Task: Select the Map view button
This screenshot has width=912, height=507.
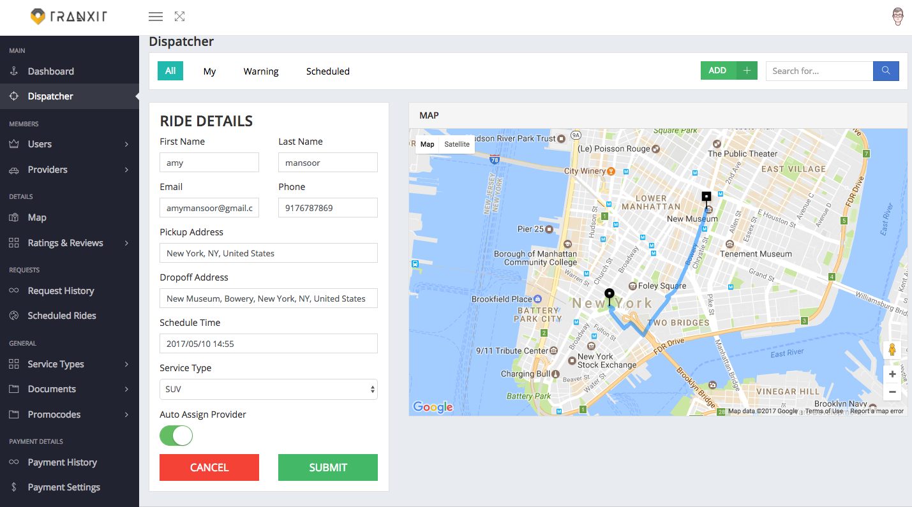Action: pyautogui.click(x=428, y=144)
